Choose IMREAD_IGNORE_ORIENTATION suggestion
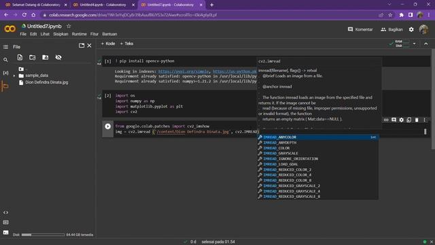This screenshot has width=435, height=245. pyautogui.click(x=317, y=159)
